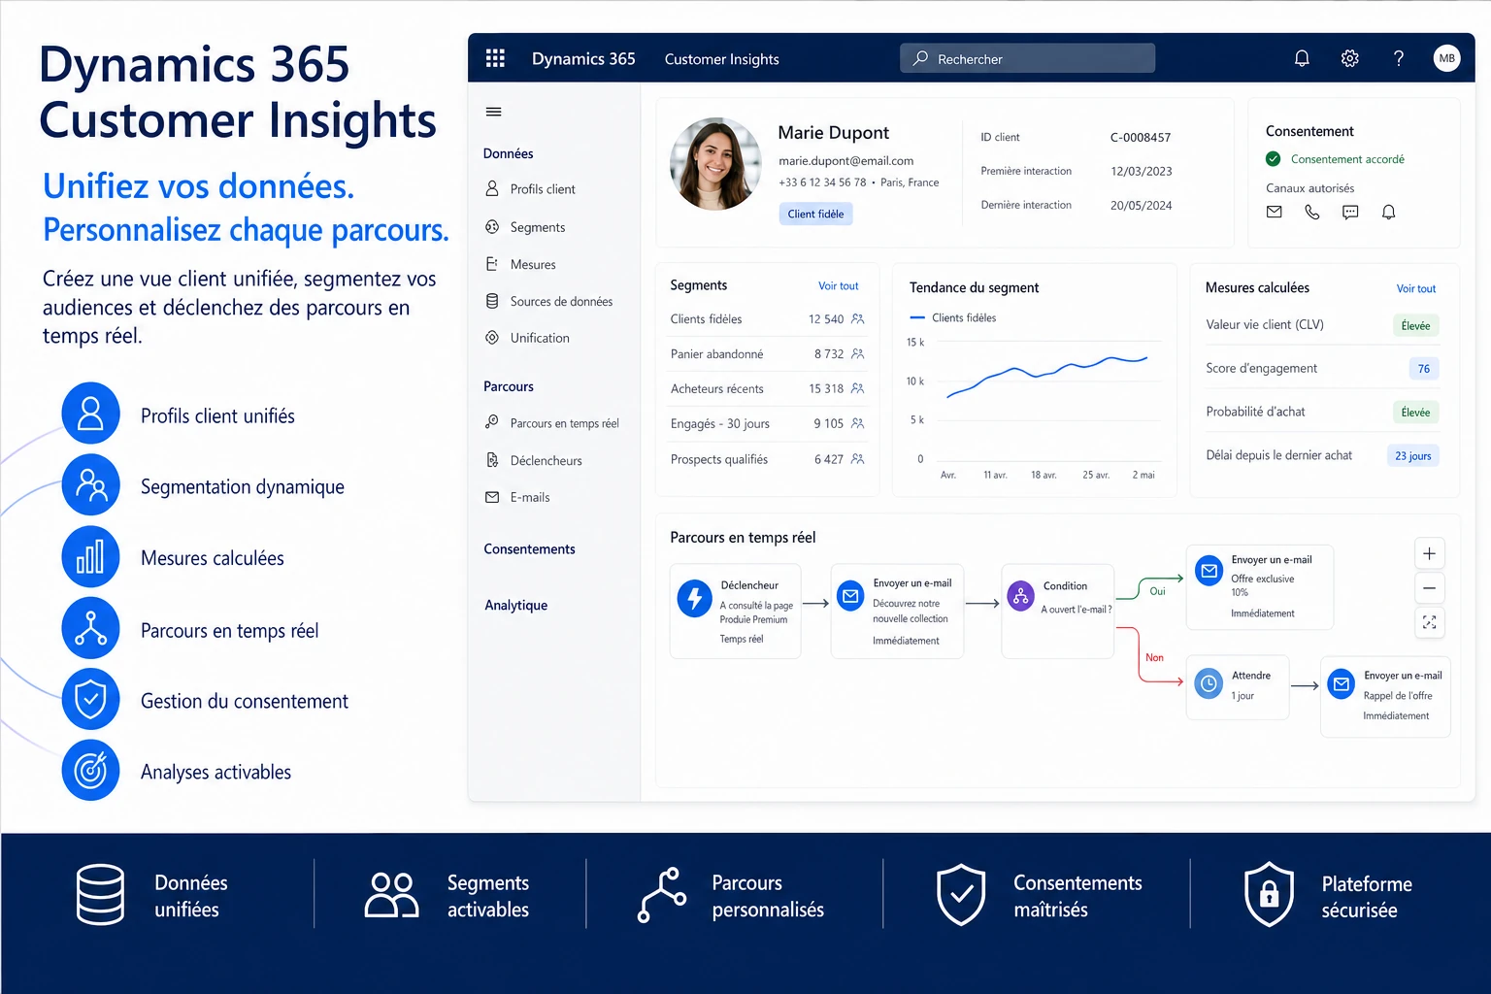
Task: Click the SMS chat channel icon
Action: [1350, 212]
